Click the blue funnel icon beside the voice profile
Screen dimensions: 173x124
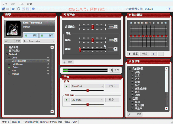[170, 9]
